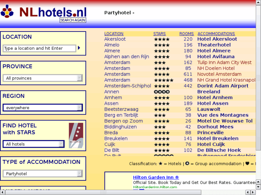
Task: Open the Princeville link
Action: [210, 133]
